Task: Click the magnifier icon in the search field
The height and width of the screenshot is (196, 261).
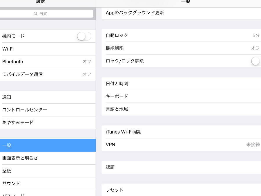Action: [x=36, y=14]
